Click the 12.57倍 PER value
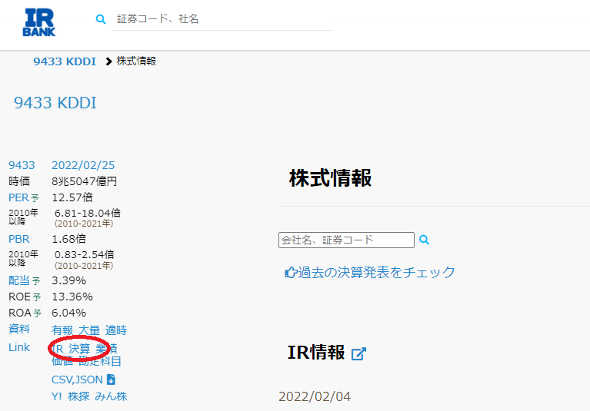Screen dimensions: 590x411 point(72,197)
